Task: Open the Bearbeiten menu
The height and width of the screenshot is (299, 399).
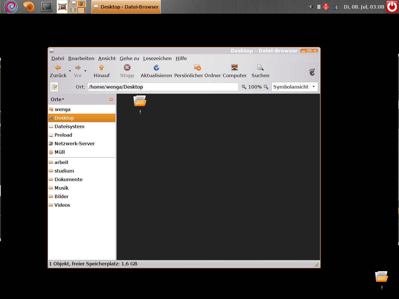Action: click(81, 58)
